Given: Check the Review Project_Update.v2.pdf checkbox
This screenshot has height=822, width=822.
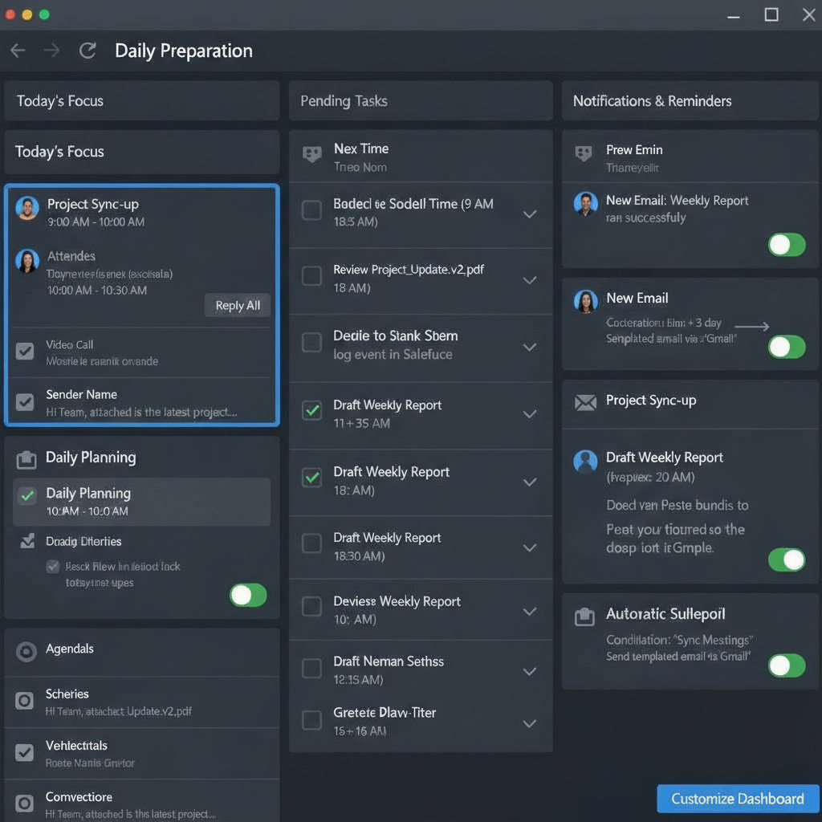Looking at the screenshot, I should 311,276.
